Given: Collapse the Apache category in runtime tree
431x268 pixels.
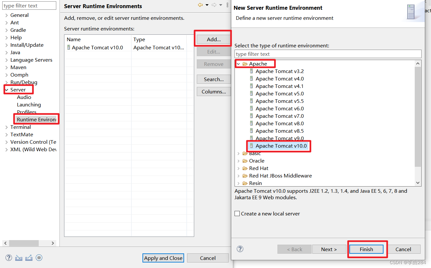Looking at the screenshot, I should click(238, 64).
